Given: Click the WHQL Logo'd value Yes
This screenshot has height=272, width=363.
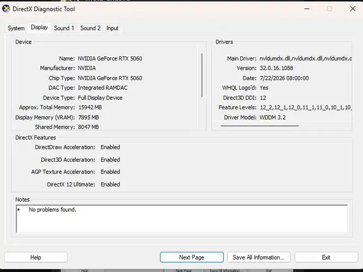Looking at the screenshot, I should tap(264, 88).
